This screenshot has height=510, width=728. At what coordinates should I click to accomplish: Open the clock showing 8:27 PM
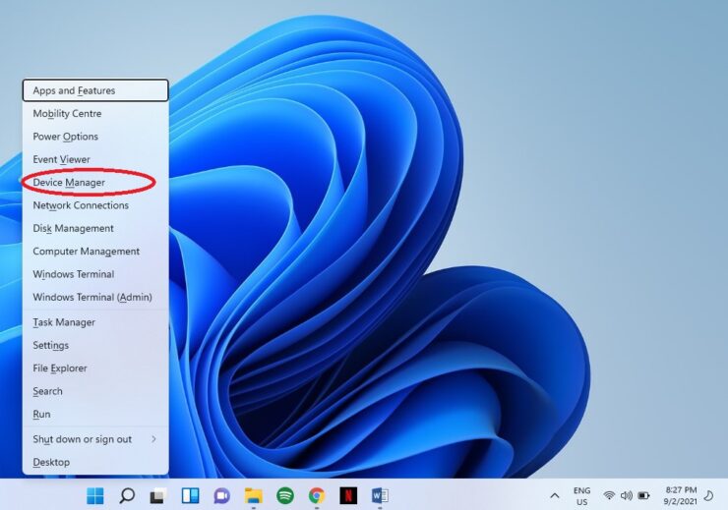tap(680, 495)
